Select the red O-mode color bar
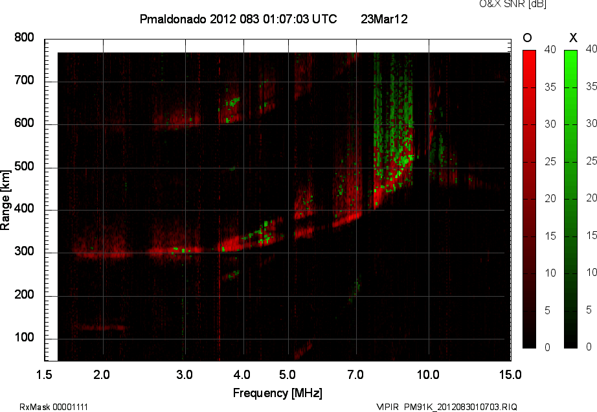597x412 pixels. [x=529, y=199]
